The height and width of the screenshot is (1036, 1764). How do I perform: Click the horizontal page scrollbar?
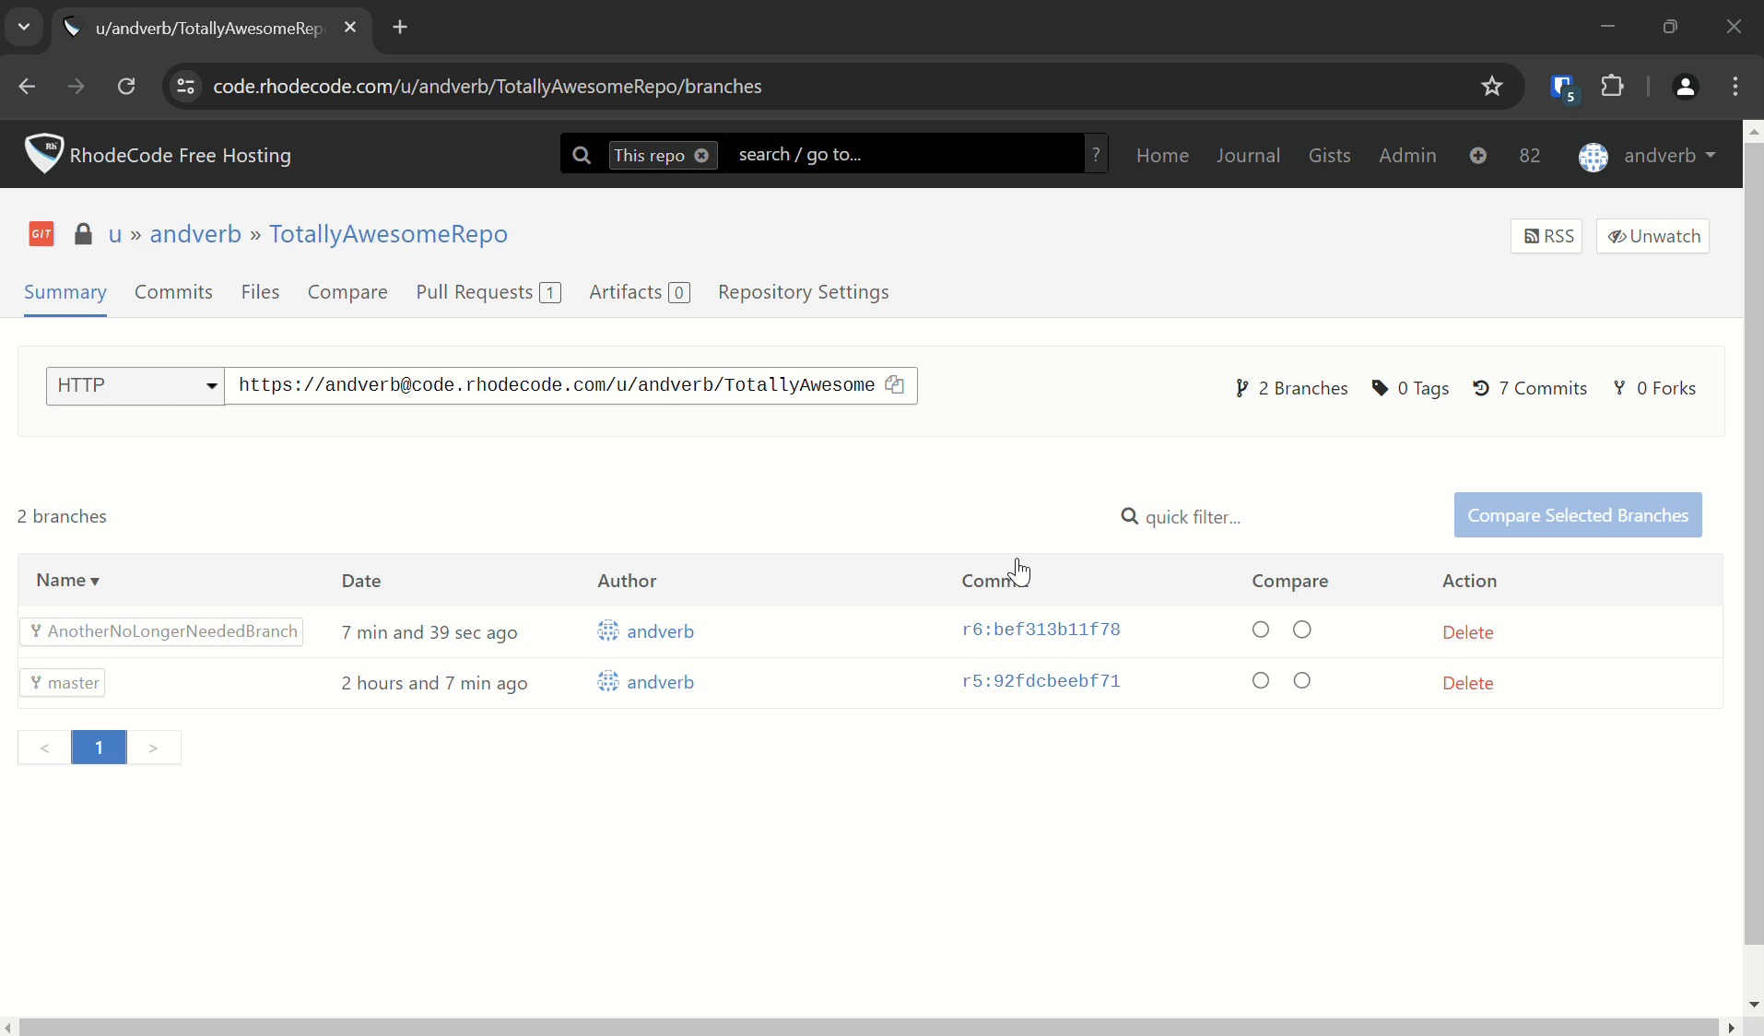pos(868,1027)
